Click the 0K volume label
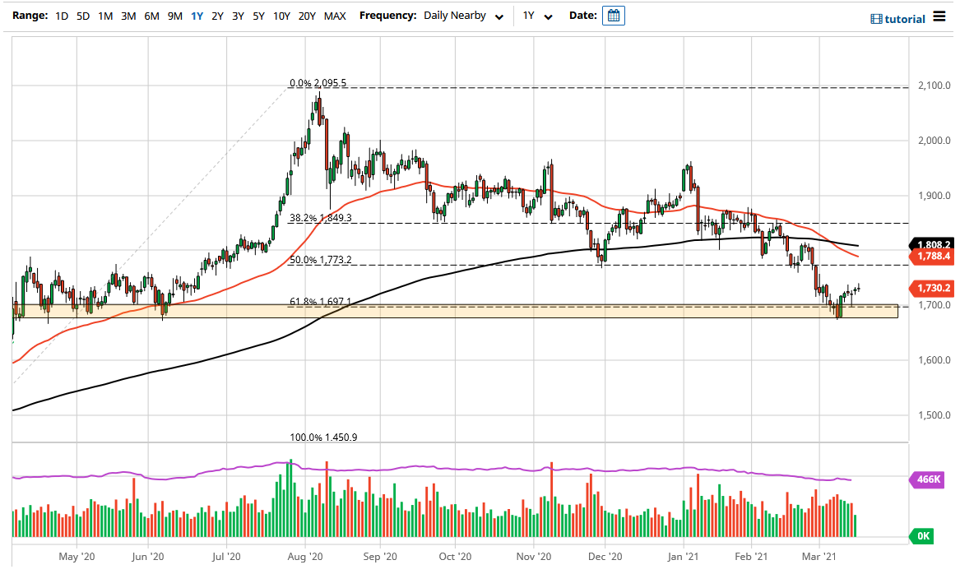 923,537
